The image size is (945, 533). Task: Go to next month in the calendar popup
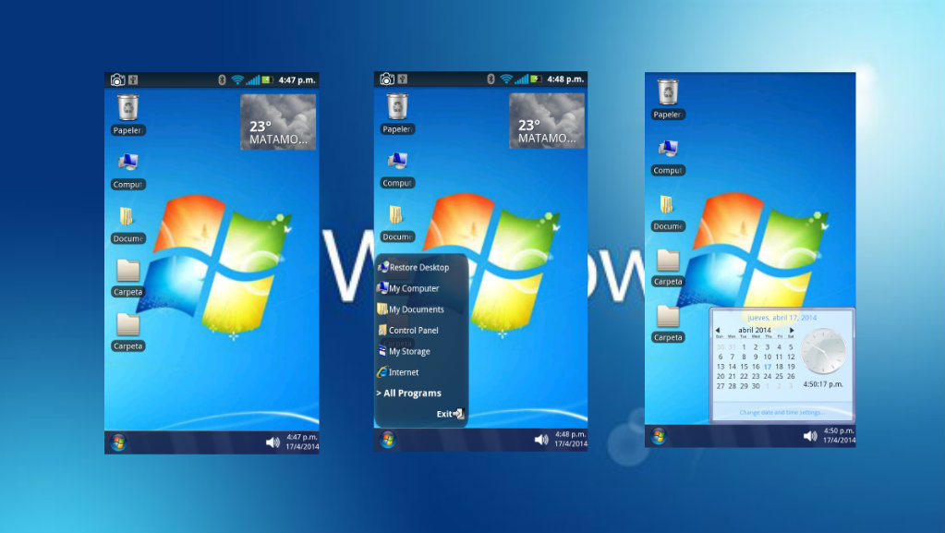792,330
